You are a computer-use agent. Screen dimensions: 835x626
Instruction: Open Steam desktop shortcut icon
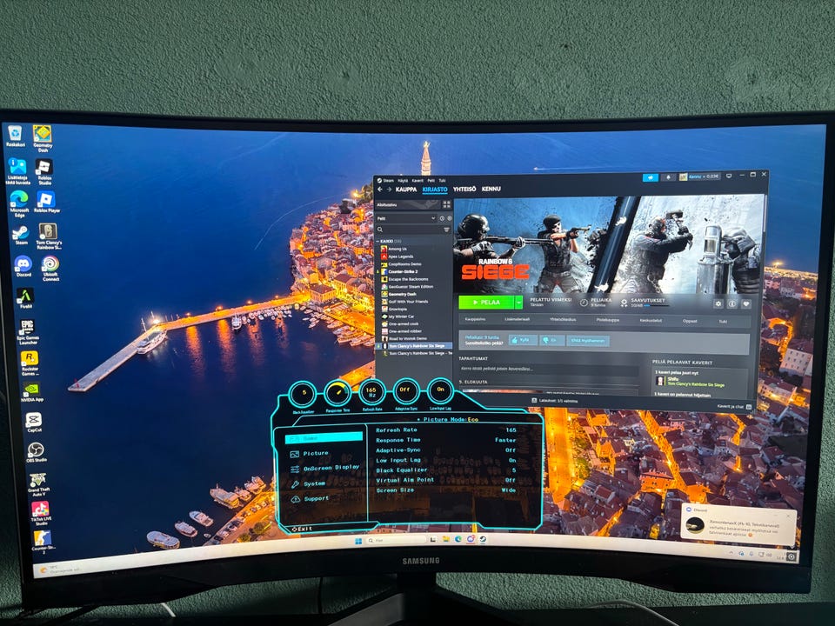pos(21,235)
